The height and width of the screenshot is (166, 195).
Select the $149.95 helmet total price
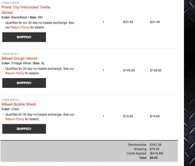click(156, 70)
